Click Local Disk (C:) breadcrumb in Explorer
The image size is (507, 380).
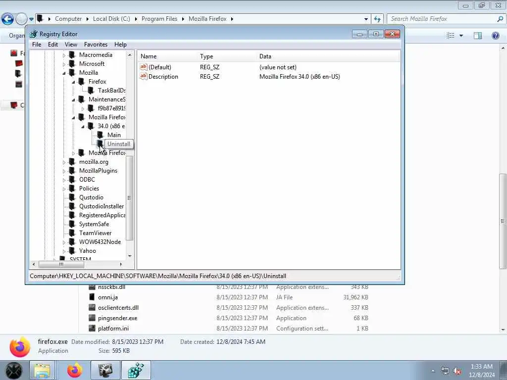tap(111, 19)
